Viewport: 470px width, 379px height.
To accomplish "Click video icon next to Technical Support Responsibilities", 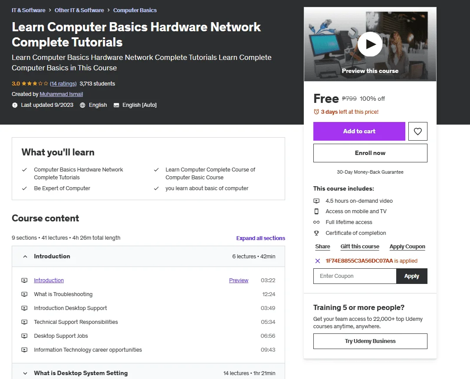I will [24, 322].
